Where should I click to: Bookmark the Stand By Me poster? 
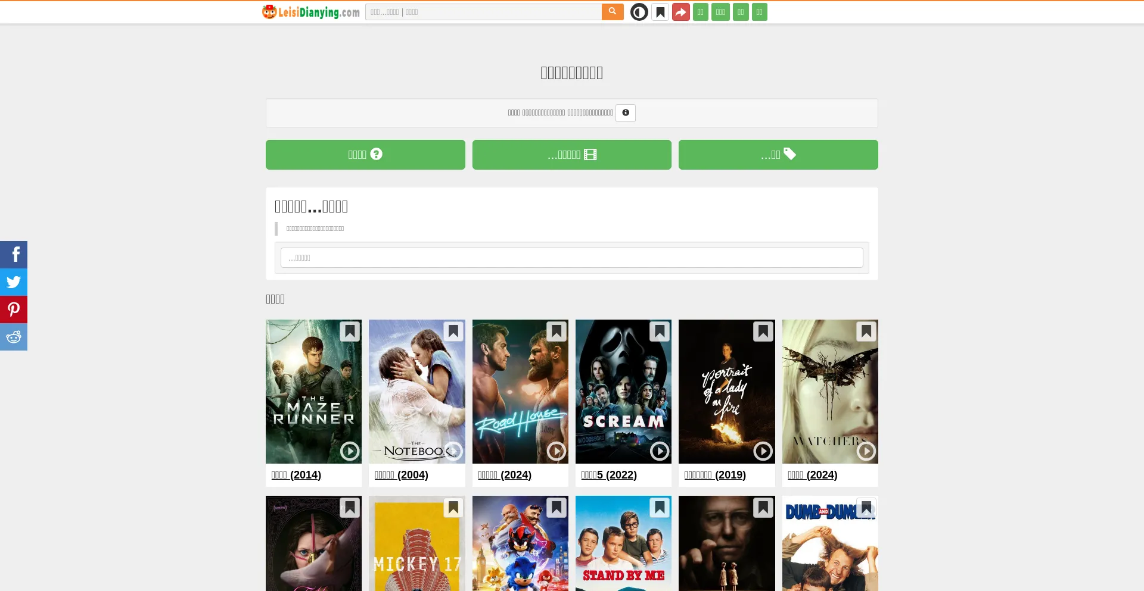pyautogui.click(x=660, y=508)
